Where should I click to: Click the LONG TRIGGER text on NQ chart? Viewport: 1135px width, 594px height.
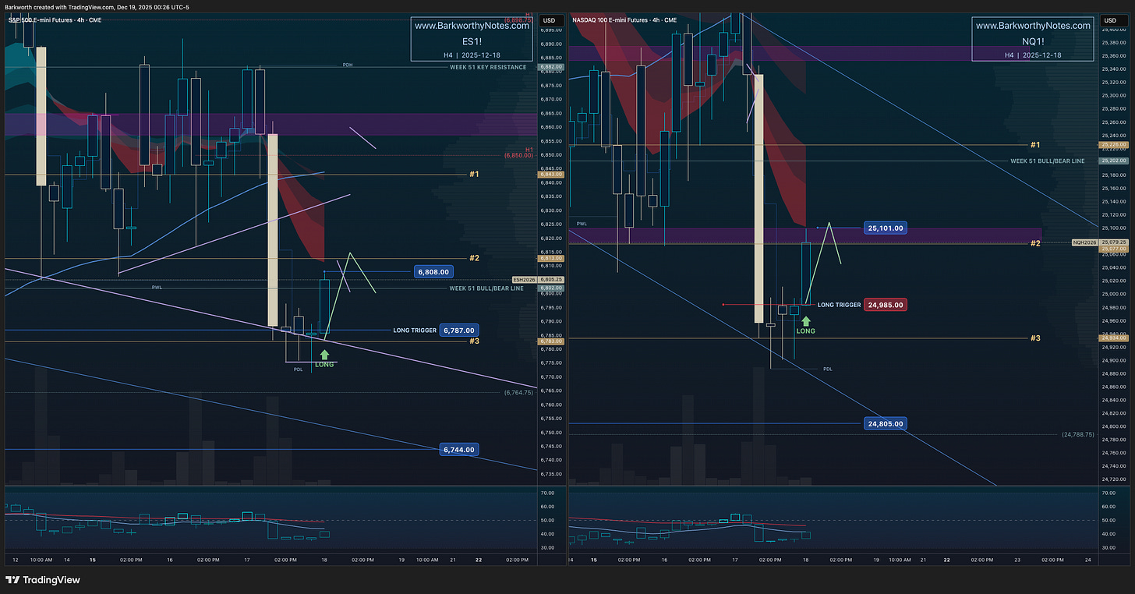click(839, 305)
